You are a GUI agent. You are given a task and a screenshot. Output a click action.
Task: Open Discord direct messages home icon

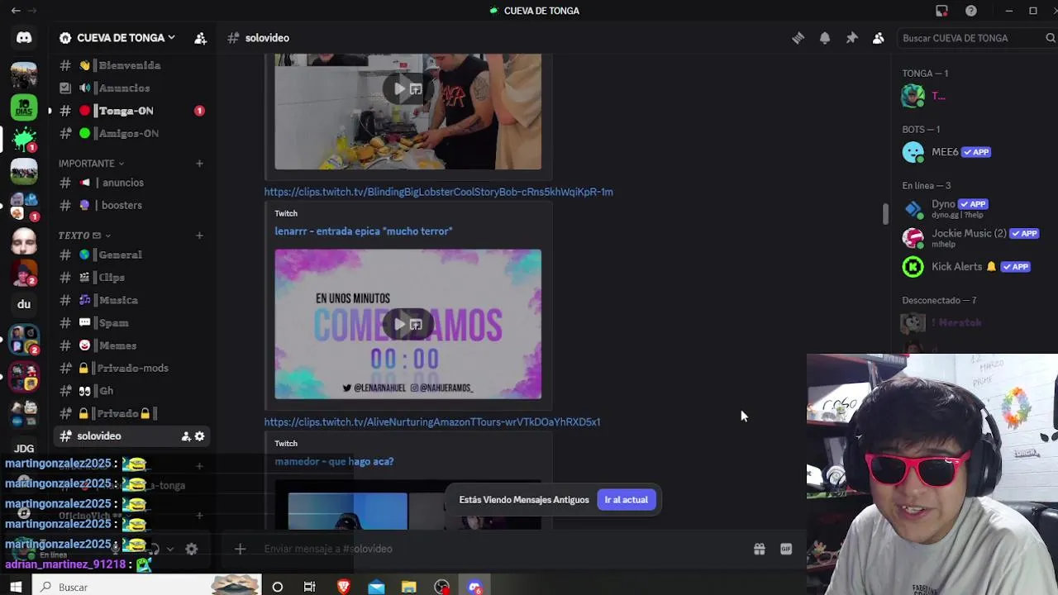coord(24,38)
